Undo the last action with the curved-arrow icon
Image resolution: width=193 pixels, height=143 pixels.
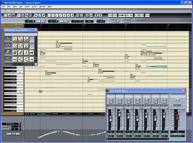coord(19,15)
